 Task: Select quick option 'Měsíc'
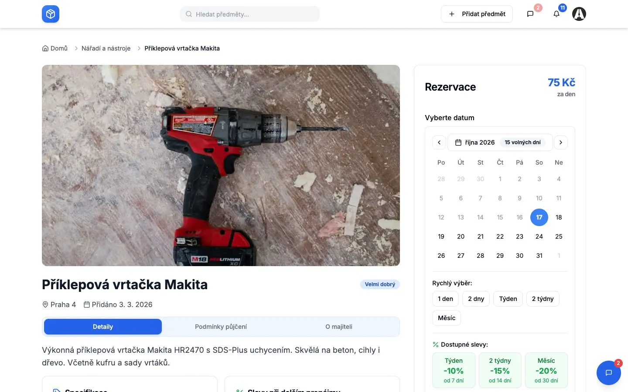pos(447,318)
